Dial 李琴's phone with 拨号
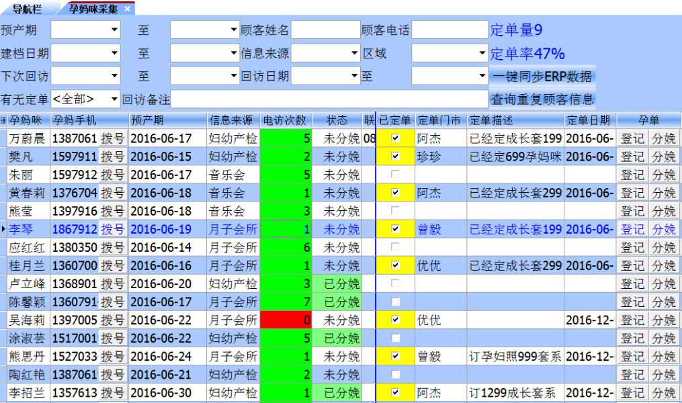The height and width of the screenshot is (403, 682). coord(112,229)
